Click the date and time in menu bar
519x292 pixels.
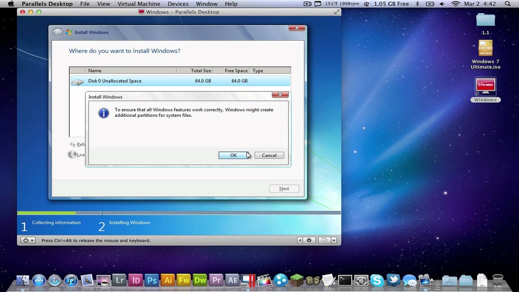click(x=480, y=4)
